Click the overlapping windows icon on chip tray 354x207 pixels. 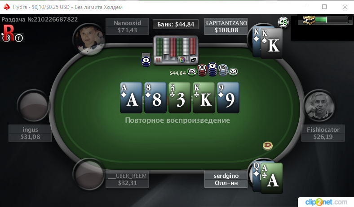coord(194,60)
